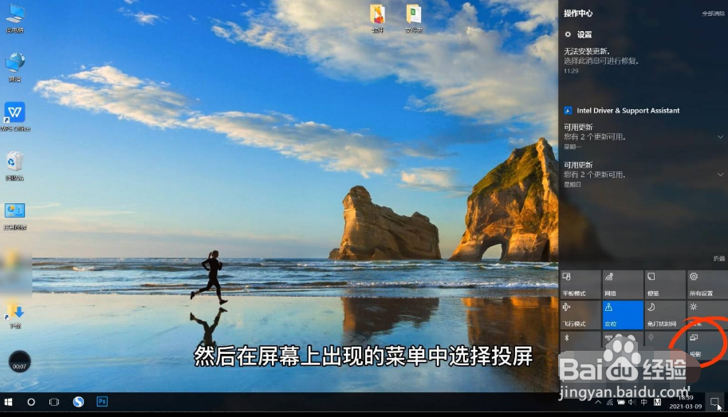
Task: Collapse quick actions via 折叠
Action: click(x=718, y=258)
